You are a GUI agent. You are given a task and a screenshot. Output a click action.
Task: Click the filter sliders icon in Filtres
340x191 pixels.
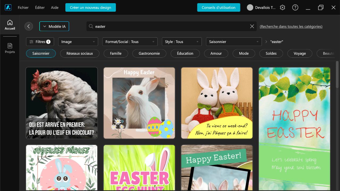point(31,42)
